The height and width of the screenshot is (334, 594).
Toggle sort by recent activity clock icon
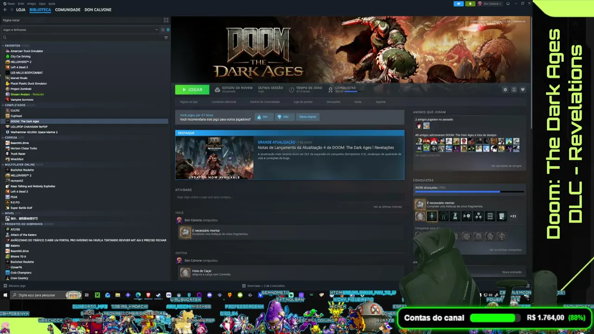point(162,30)
